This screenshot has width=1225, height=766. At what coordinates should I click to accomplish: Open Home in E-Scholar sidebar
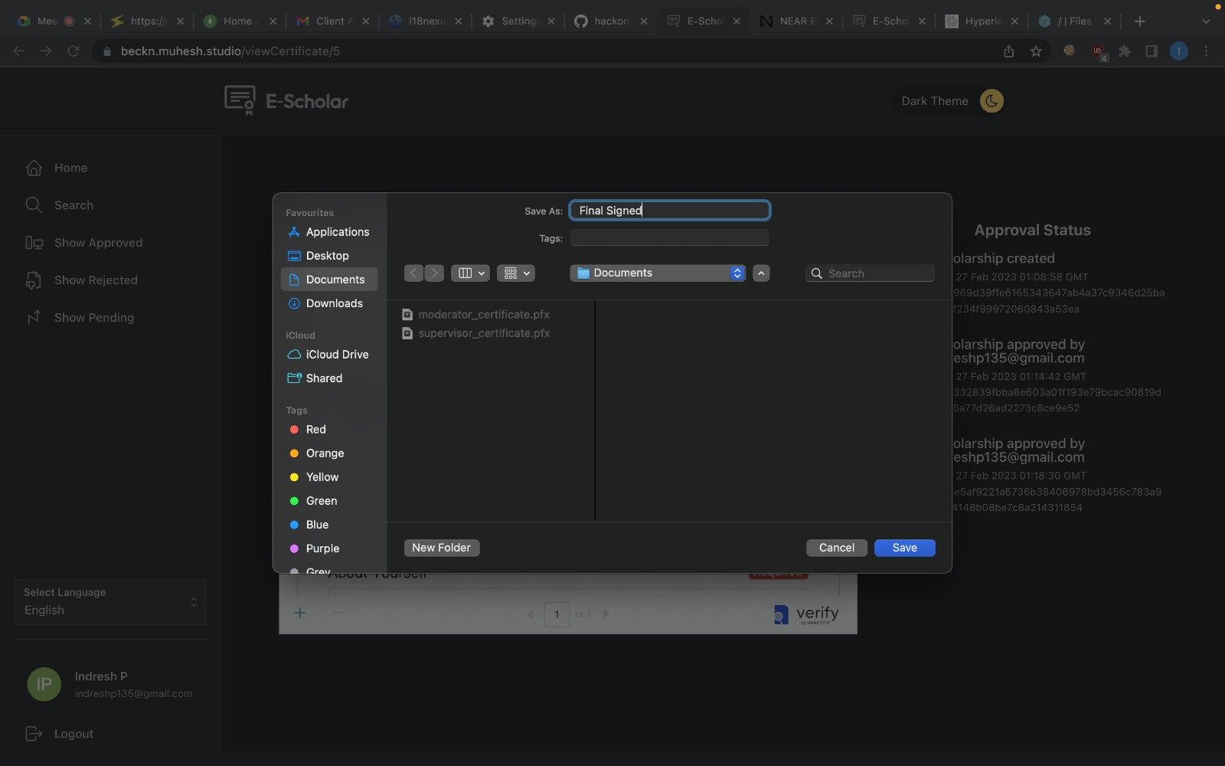pyautogui.click(x=70, y=168)
